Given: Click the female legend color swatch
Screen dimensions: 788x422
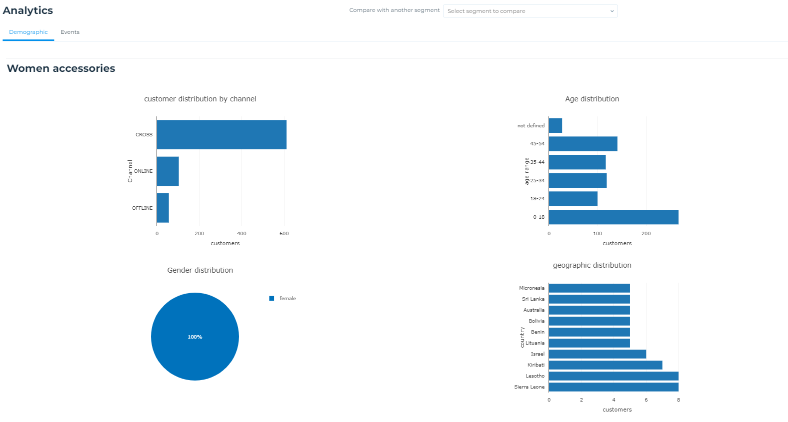Looking at the screenshot, I should (x=271, y=299).
